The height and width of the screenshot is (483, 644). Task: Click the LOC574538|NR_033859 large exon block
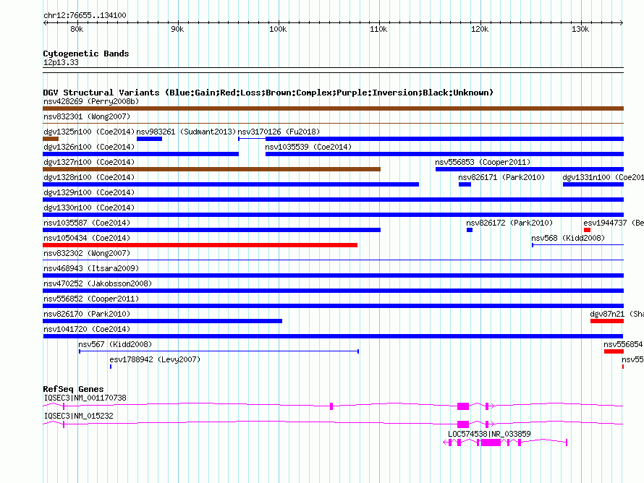491,443
